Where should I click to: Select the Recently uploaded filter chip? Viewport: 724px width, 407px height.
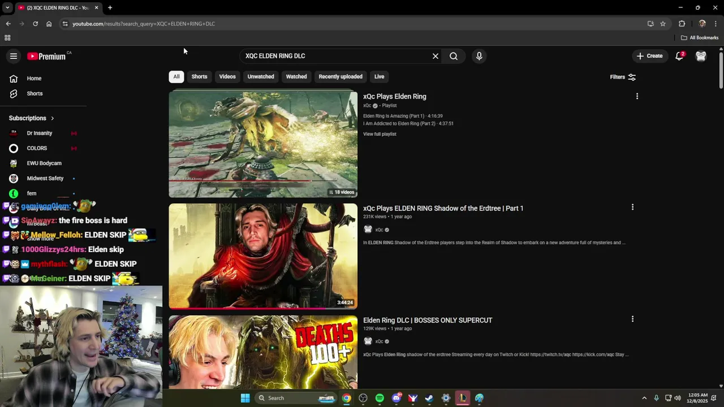tap(341, 77)
